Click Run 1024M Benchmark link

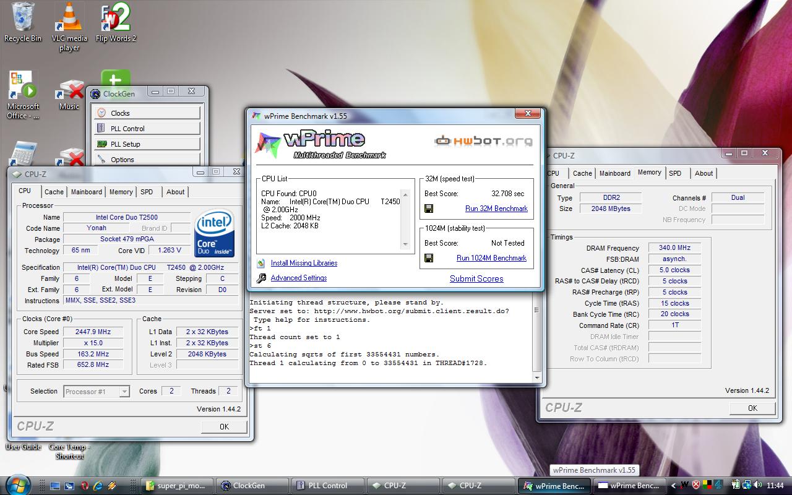[x=491, y=258]
